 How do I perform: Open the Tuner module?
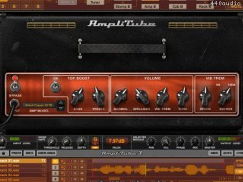pos(95,2)
